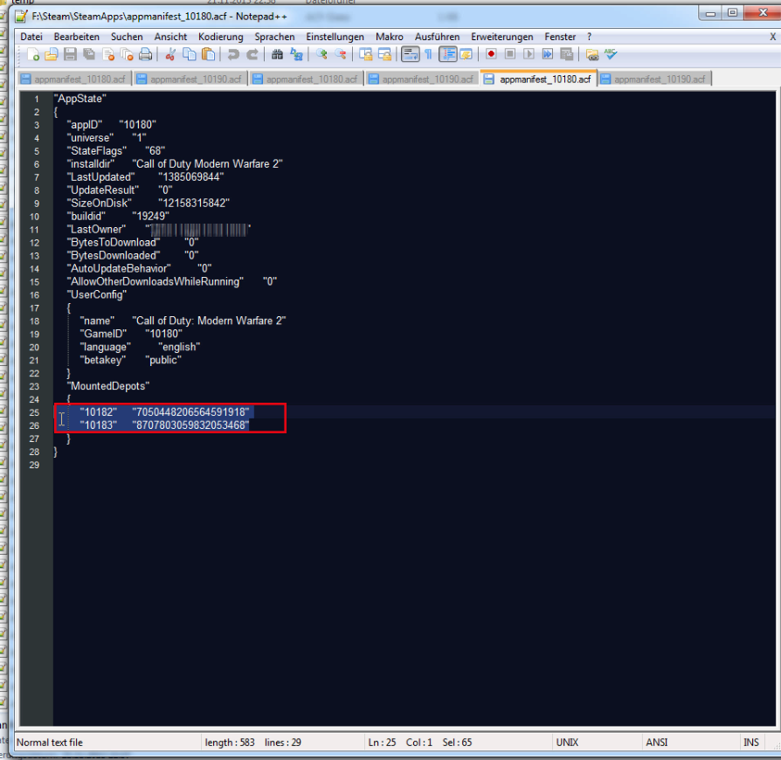Paste clipboard using the Paste icon

click(208, 54)
